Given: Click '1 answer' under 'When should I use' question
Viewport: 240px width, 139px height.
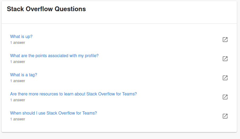Looking at the screenshot, I should pos(18,119).
